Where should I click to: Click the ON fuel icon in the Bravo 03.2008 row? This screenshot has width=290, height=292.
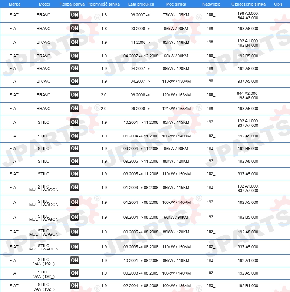(x=75, y=28)
